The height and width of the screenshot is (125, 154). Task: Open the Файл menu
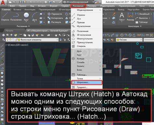[12, 6]
